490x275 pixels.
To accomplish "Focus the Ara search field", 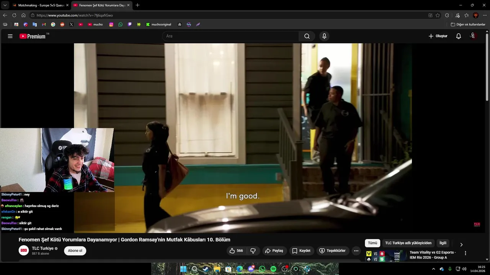I will (x=230, y=36).
